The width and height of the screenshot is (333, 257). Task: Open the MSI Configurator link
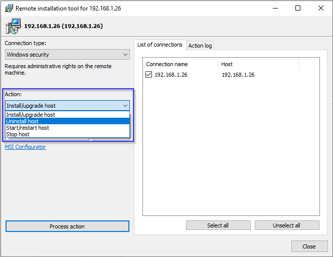(25, 147)
